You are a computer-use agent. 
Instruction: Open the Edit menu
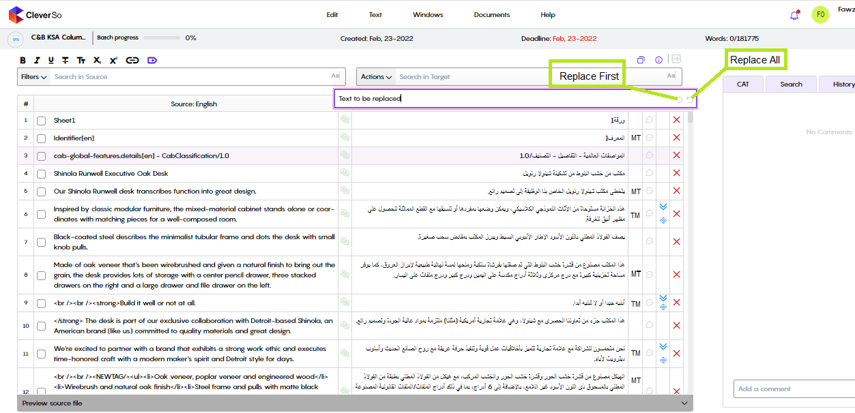click(x=332, y=15)
